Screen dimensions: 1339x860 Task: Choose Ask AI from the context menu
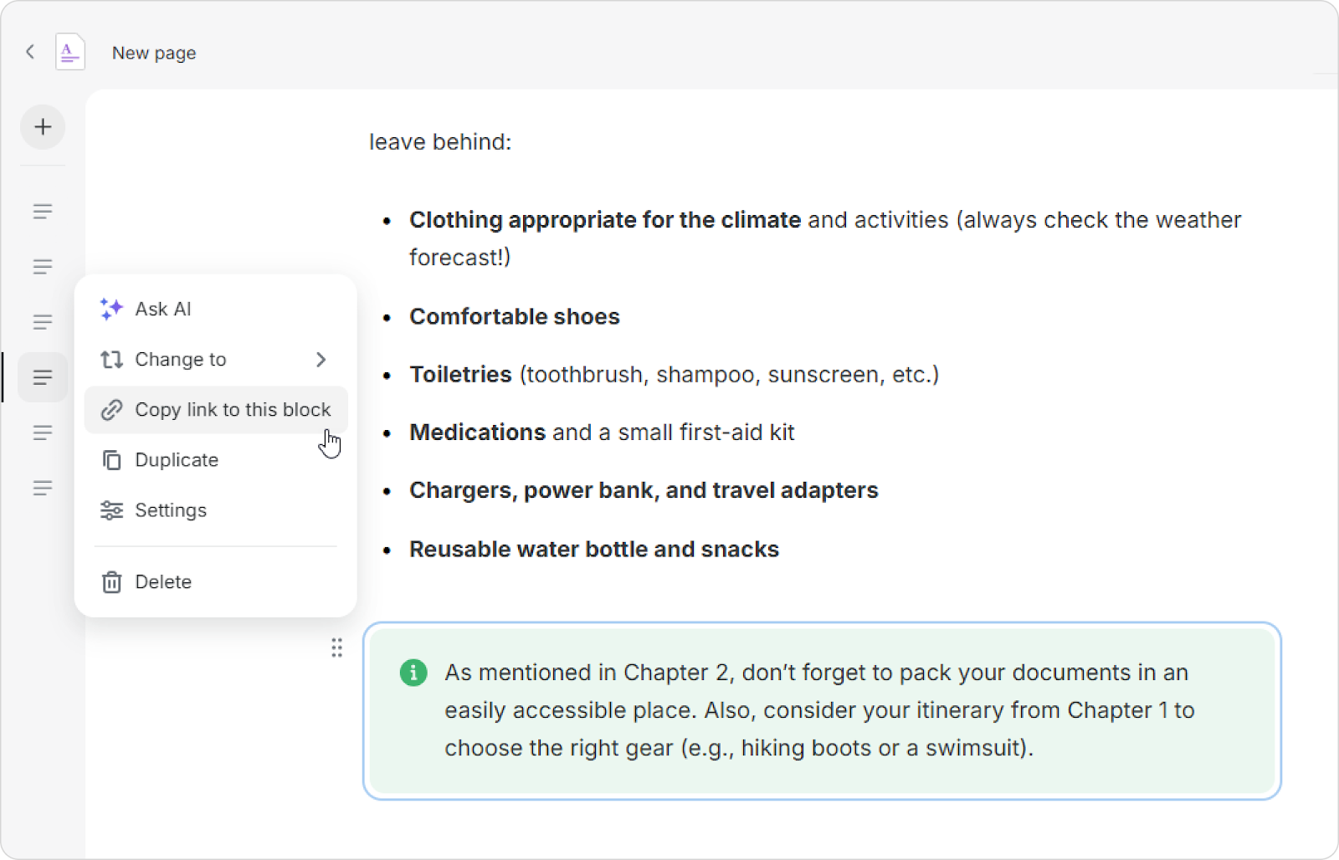click(163, 310)
